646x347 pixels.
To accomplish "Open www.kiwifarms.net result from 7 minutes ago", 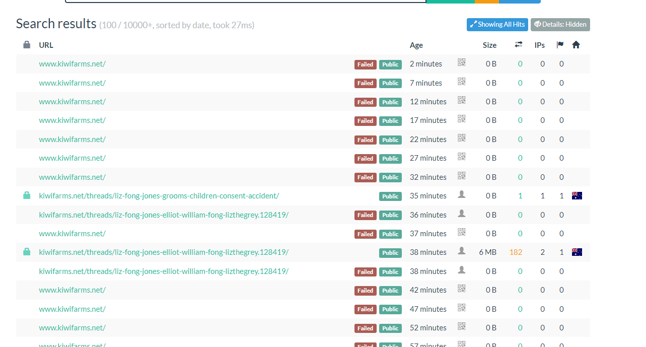I will pos(72,83).
